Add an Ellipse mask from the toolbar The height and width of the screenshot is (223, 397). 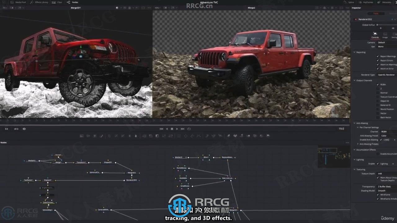pos(185,136)
